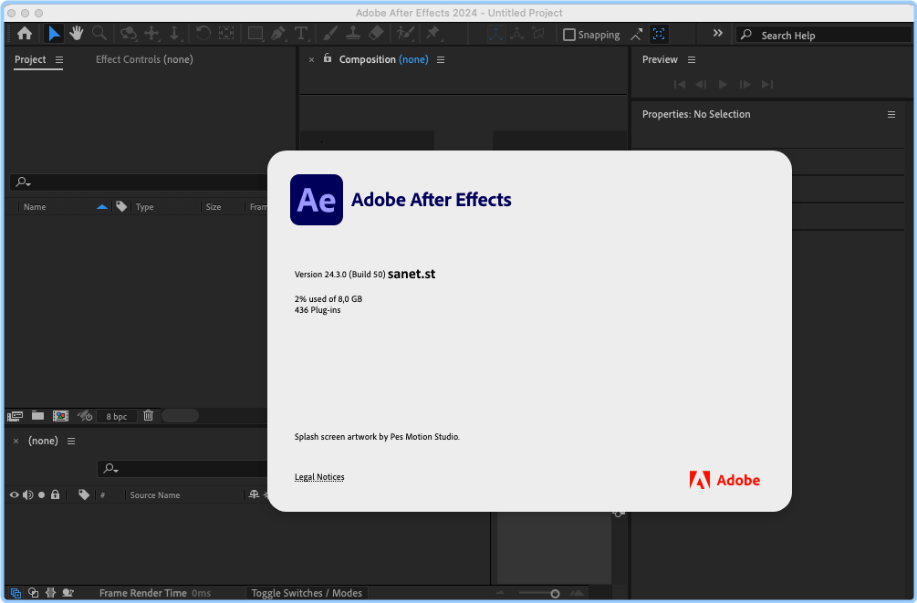Click the lock column header in the timeline
Viewport: 917px width, 603px height.
click(55, 494)
